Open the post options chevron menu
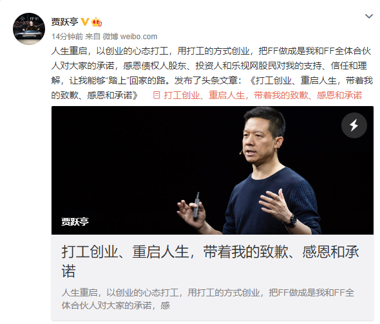380x324 pixels. pyautogui.click(x=368, y=16)
